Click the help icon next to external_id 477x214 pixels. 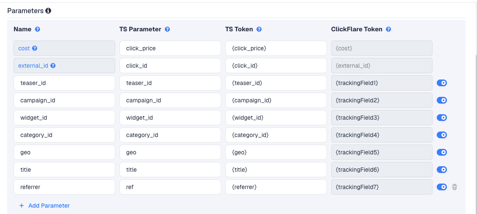click(53, 66)
